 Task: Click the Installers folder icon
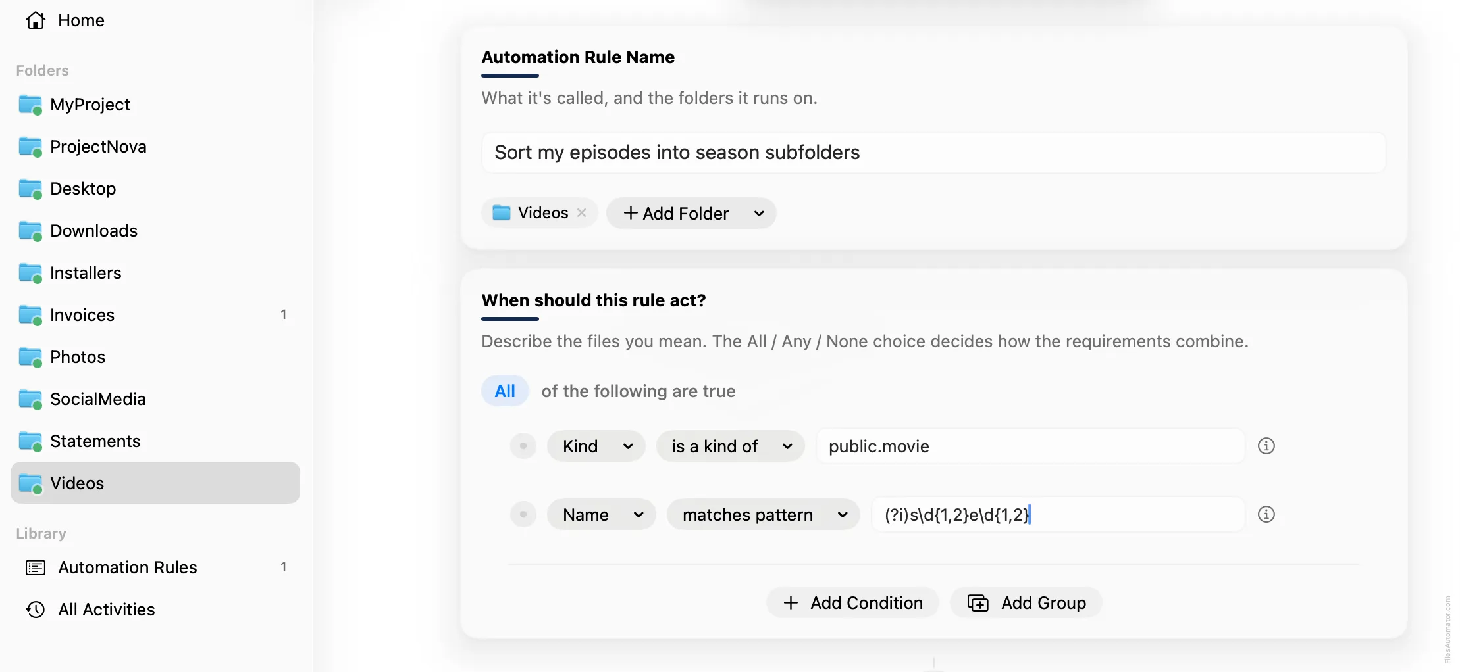coord(30,273)
